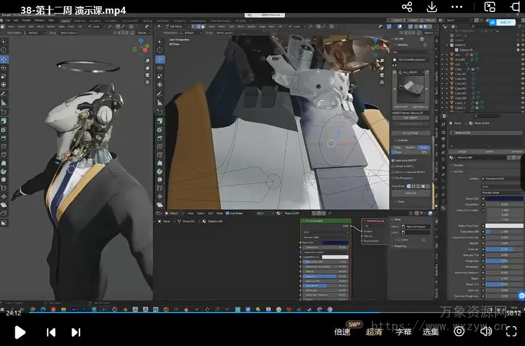
Task: Open the playback speed 倍速 menu
Action: click(342, 332)
